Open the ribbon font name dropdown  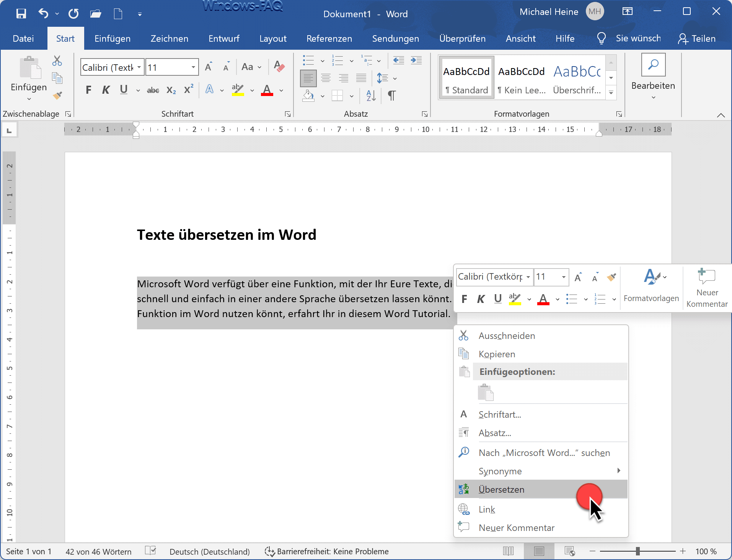tap(139, 67)
